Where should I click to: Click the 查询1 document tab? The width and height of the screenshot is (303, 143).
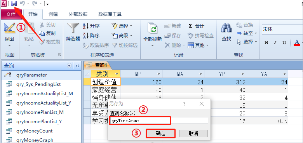[98, 65]
